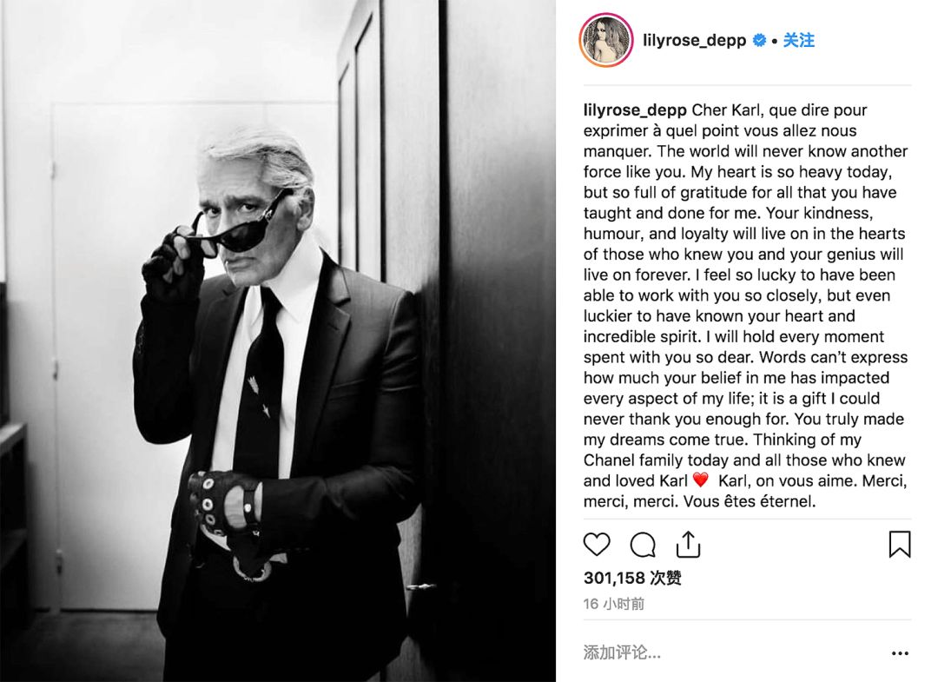Image resolution: width=938 pixels, height=682 pixels.
Task: Open the lilyrose_depp username link in the header
Action: click(694, 41)
